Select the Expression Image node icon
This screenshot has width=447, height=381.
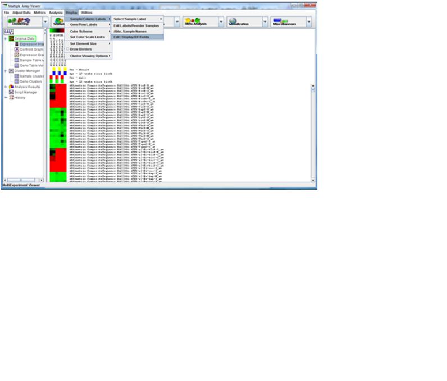[x=17, y=44]
